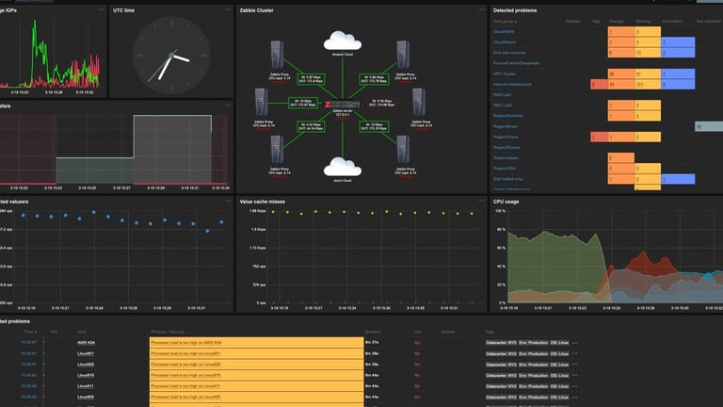The width and height of the screenshot is (723, 407).
Task: Open Region/Brazil host group link
Action: point(505,126)
